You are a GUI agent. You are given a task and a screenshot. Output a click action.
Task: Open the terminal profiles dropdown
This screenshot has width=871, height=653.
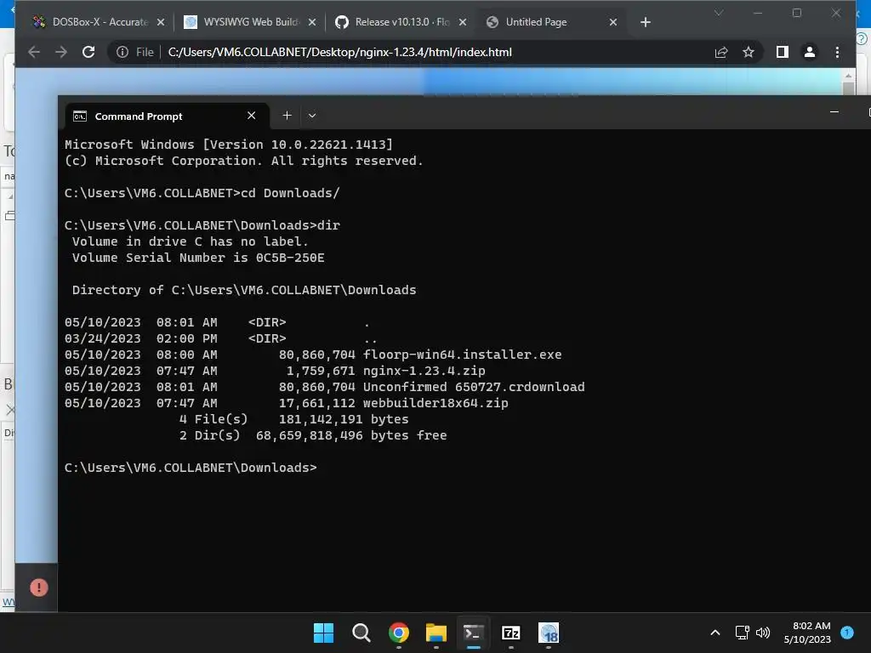[312, 116]
